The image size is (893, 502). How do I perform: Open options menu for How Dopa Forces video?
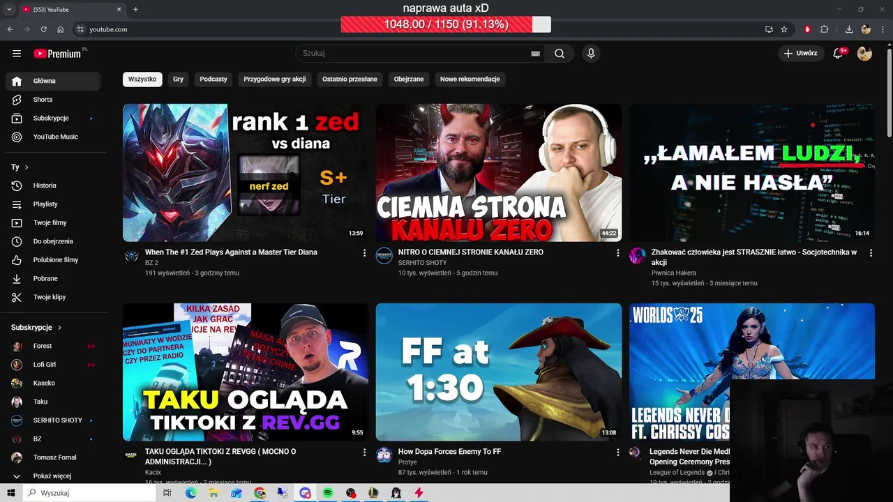tap(617, 452)
